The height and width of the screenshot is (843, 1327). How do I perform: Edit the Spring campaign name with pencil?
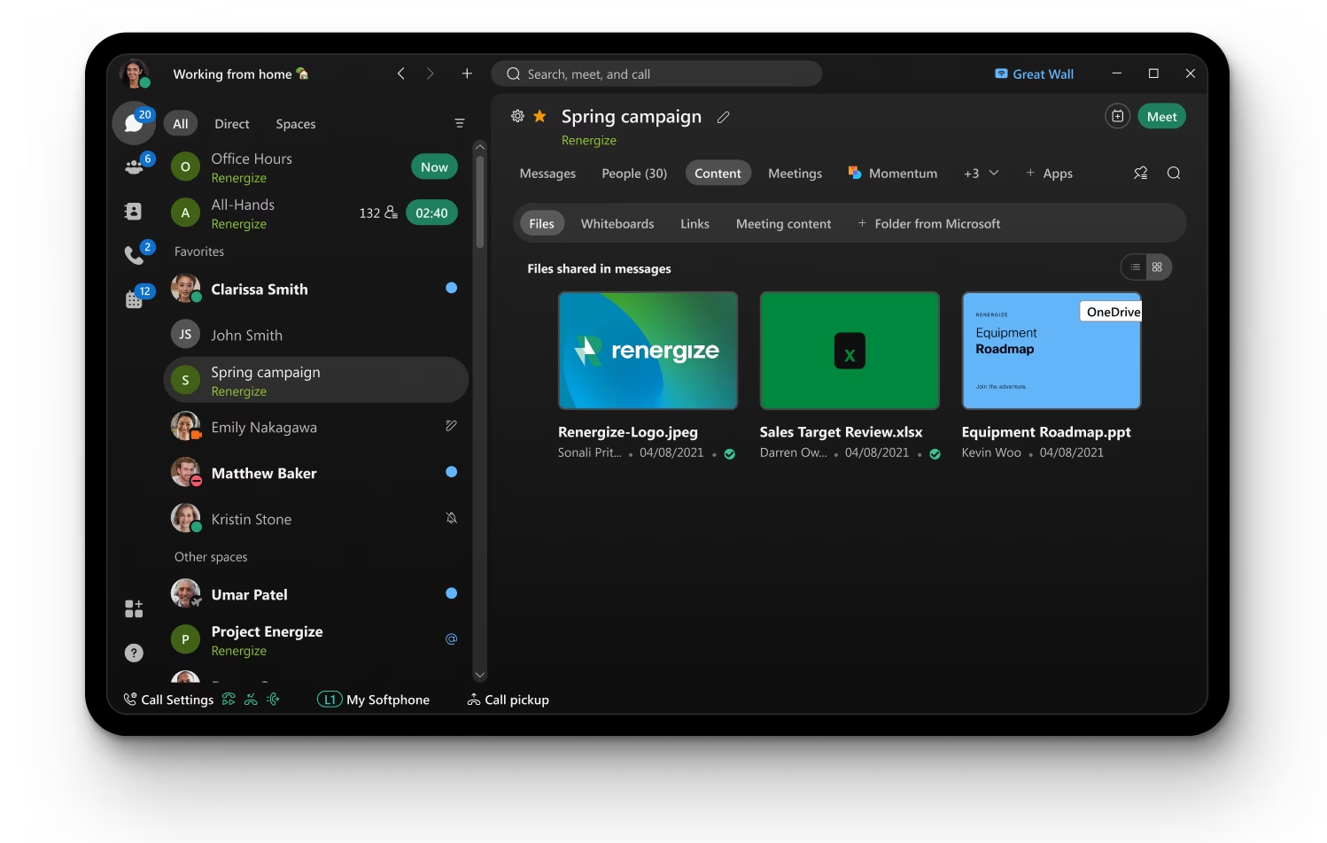click(x=724, y=117)
